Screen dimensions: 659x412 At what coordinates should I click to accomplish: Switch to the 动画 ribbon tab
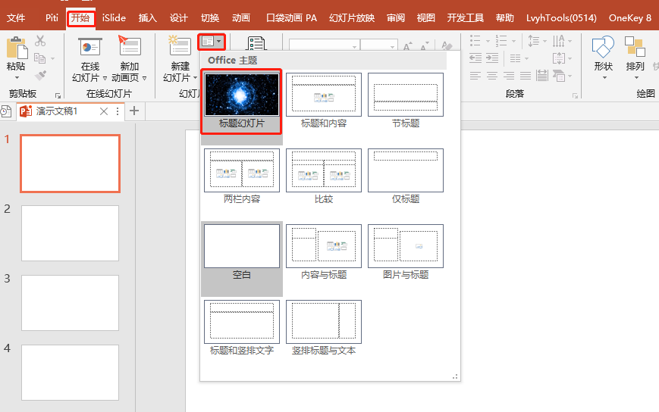[x=241, y=18]
